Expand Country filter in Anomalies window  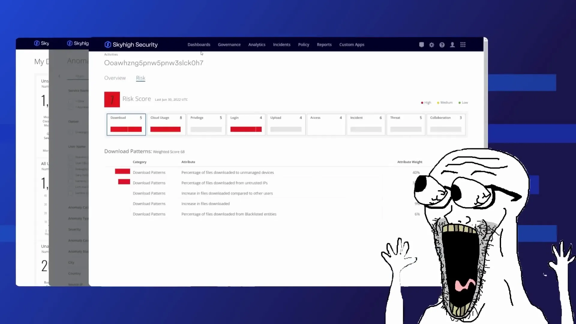pyautogui.click(x=74, y=274)
